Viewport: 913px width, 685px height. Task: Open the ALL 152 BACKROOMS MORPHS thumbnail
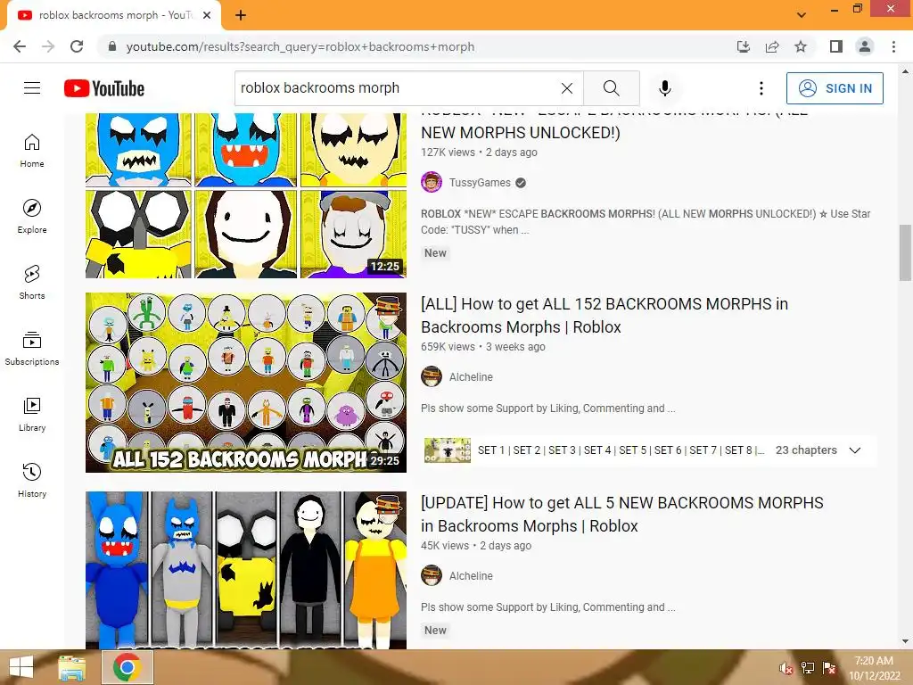(x=246, y=382)
